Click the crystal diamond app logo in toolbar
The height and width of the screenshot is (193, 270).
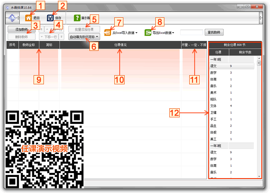click(x=12, y=18)
